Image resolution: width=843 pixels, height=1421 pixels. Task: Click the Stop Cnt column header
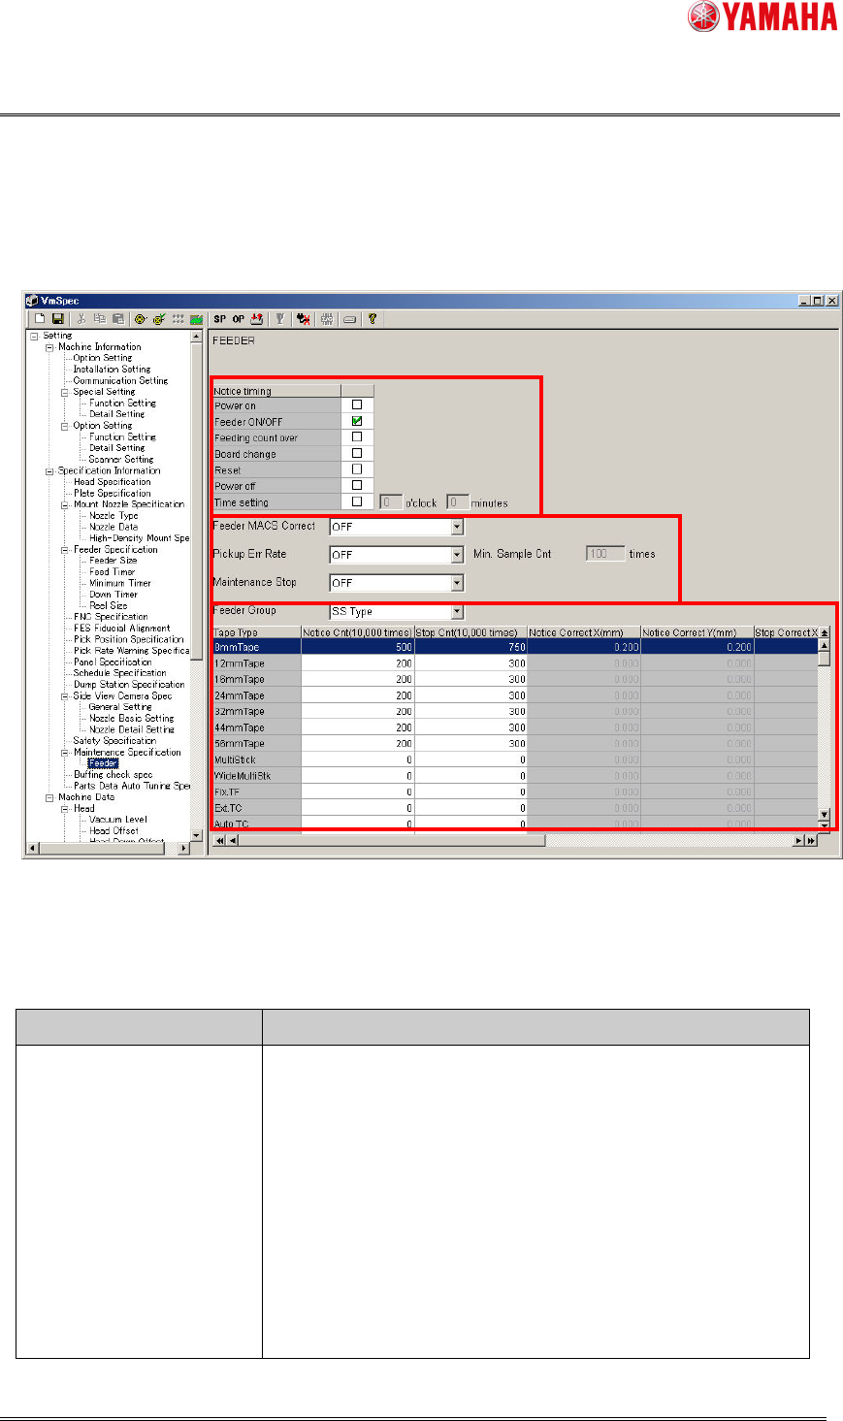470,632
